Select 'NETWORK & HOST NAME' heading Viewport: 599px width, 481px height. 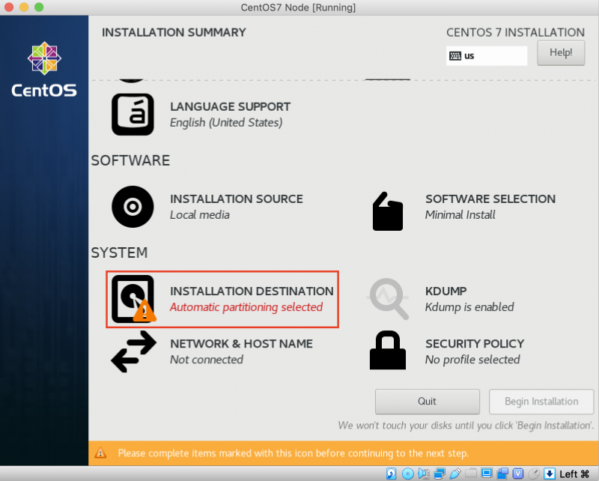tap(241, 344)
